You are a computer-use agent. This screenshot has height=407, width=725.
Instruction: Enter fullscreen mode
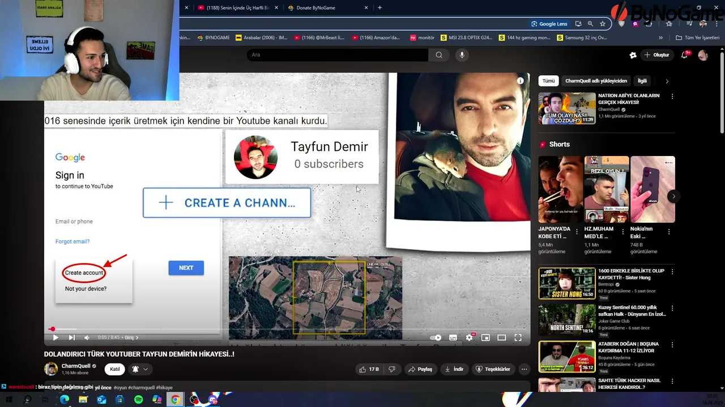coord(518,337)
